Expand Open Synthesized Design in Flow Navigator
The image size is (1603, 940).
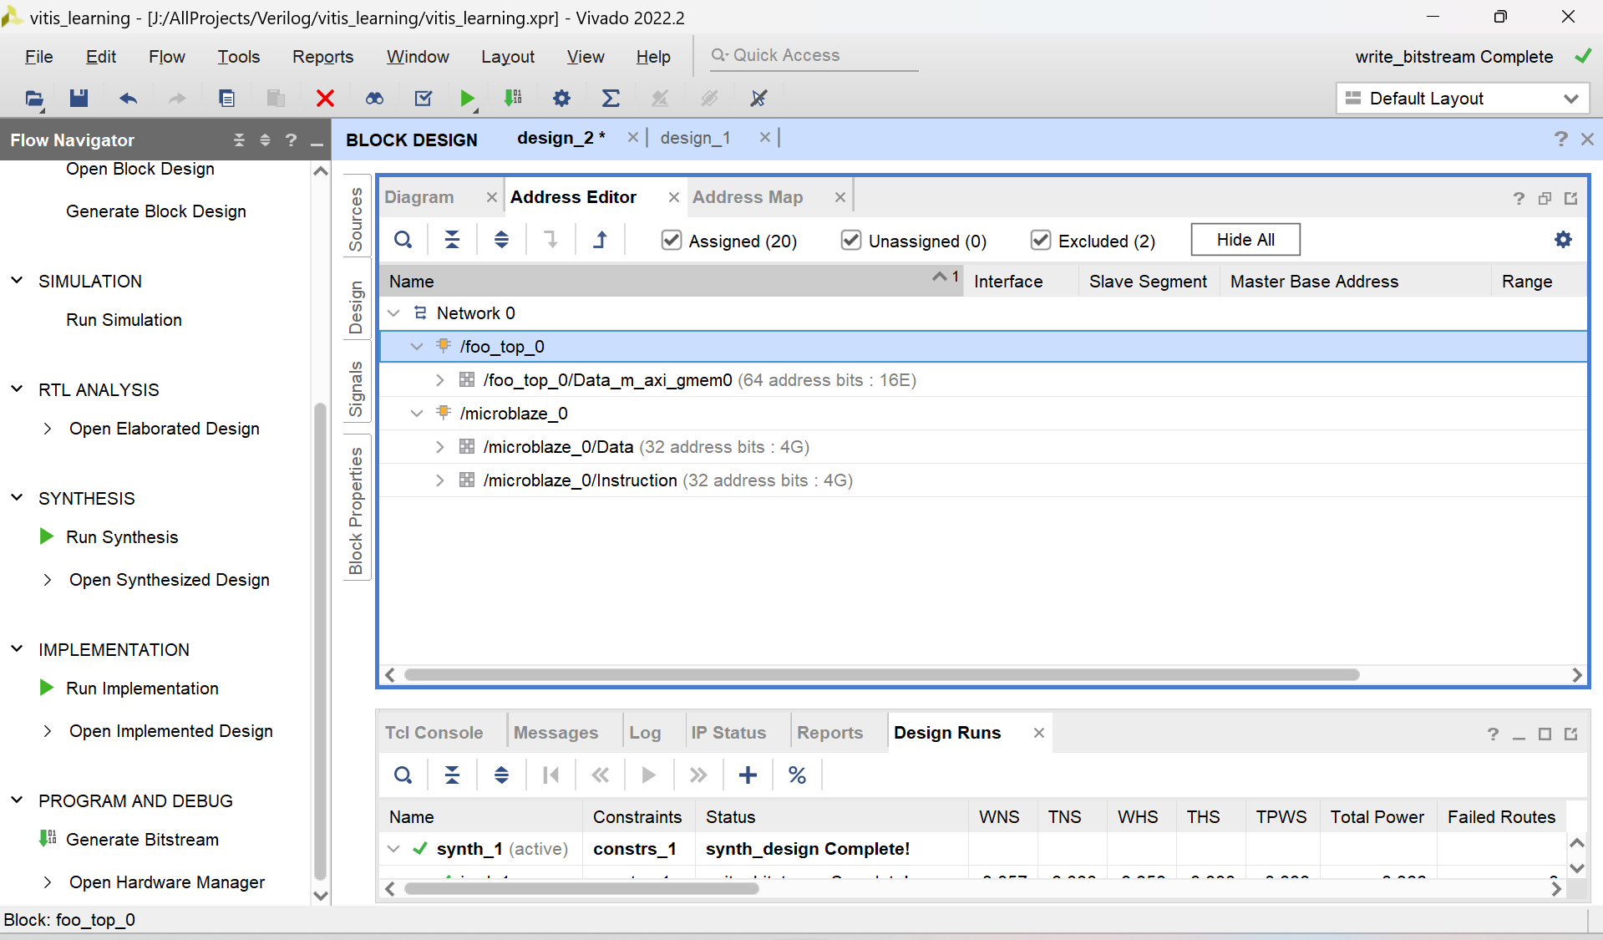[48, 580]
